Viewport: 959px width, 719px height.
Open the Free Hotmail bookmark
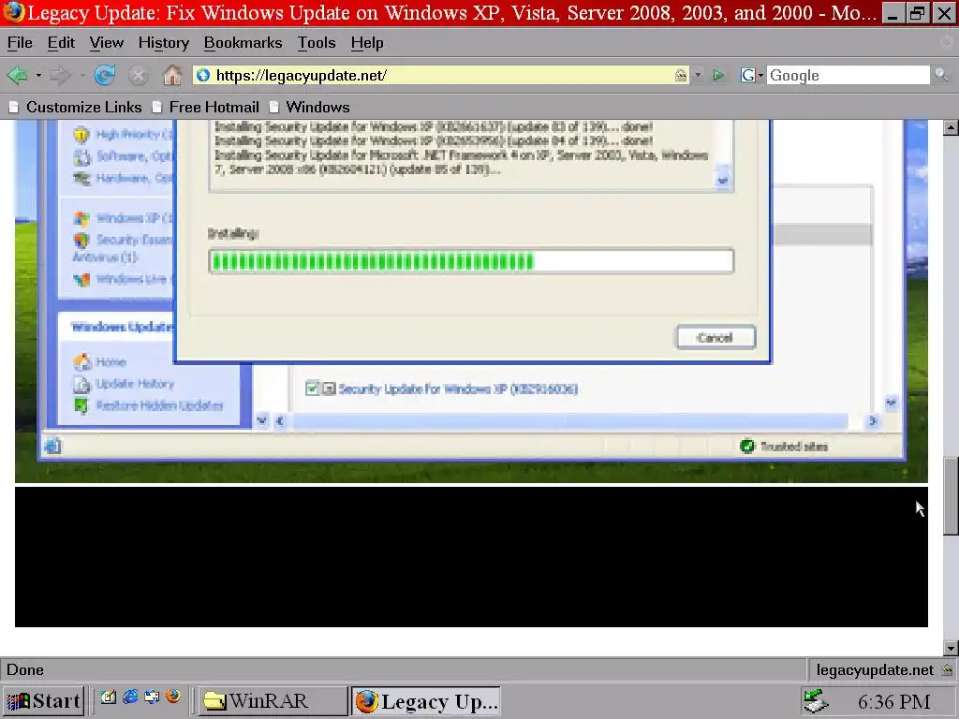point(205,107)
